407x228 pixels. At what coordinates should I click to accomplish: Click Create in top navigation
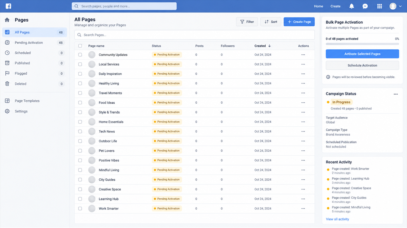[335, 6]
